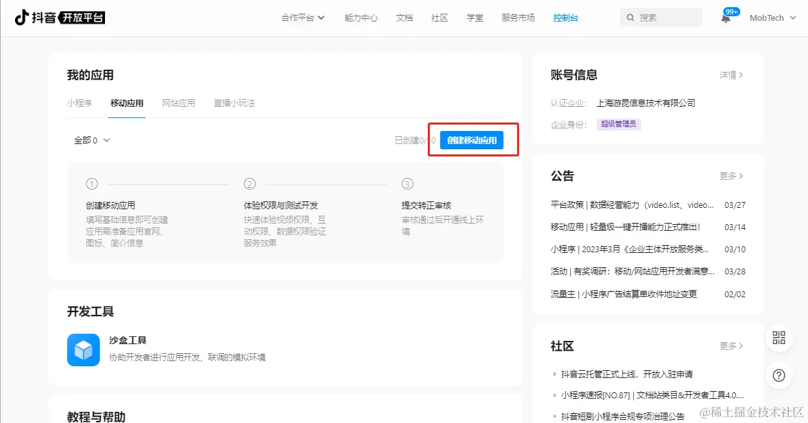Click the Douyin open platform logo

60,18
